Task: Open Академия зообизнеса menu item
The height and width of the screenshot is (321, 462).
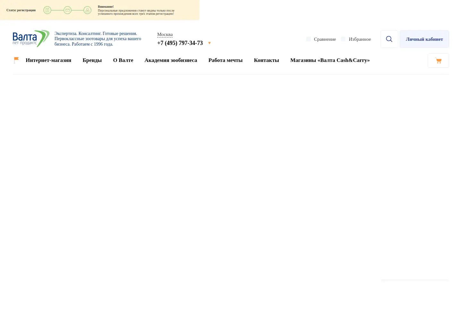Action: coord(171,60)
